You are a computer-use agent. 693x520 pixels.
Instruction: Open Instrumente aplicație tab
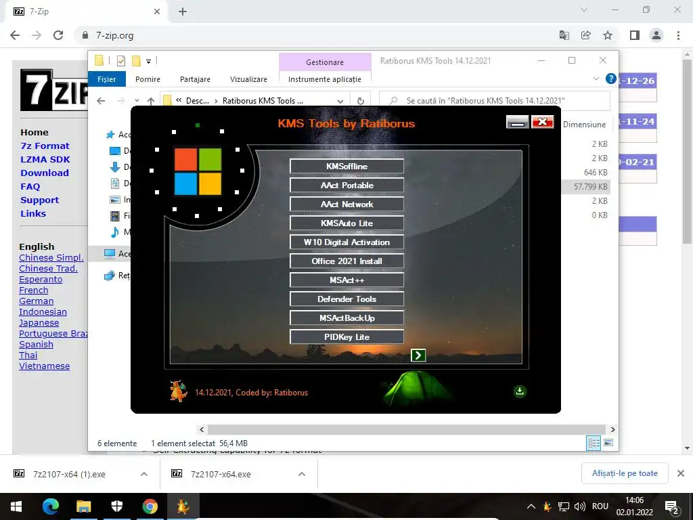325,79
